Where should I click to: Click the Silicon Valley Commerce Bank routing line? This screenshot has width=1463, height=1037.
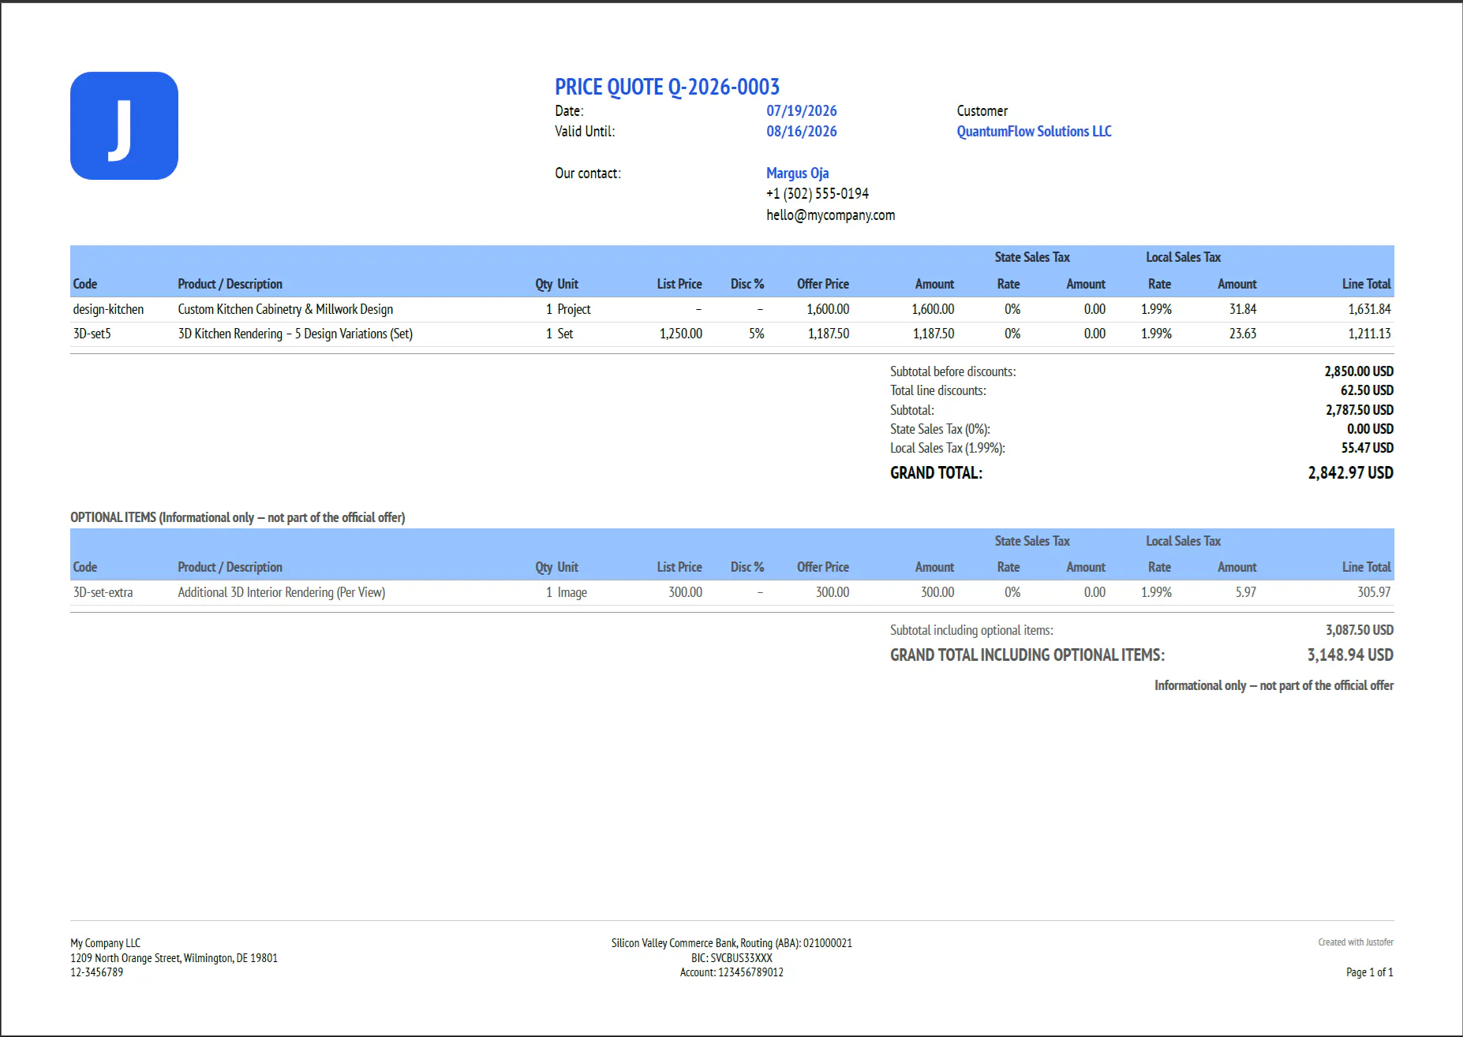pyautogui.click(x=731, y=943)
